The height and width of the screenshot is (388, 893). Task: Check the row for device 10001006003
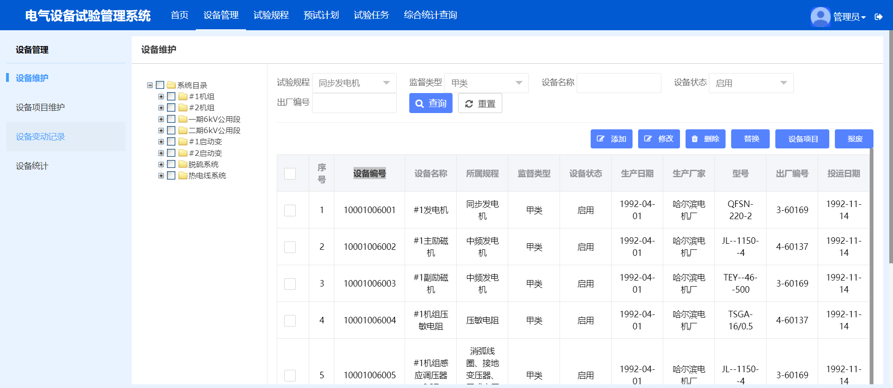point(290,284)
